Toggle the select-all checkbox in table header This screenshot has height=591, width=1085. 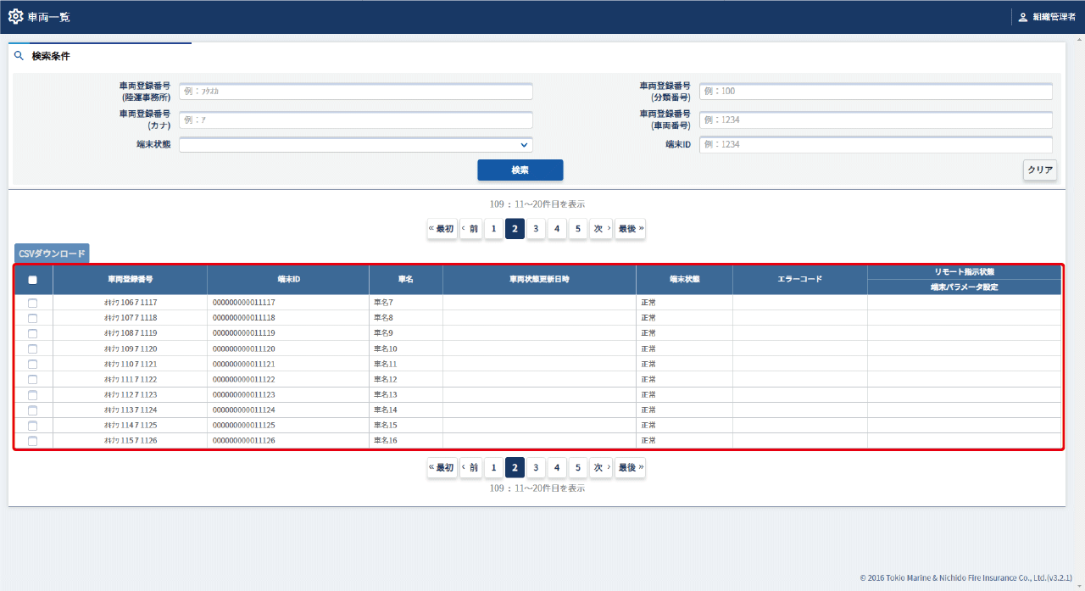pos(33,280)
